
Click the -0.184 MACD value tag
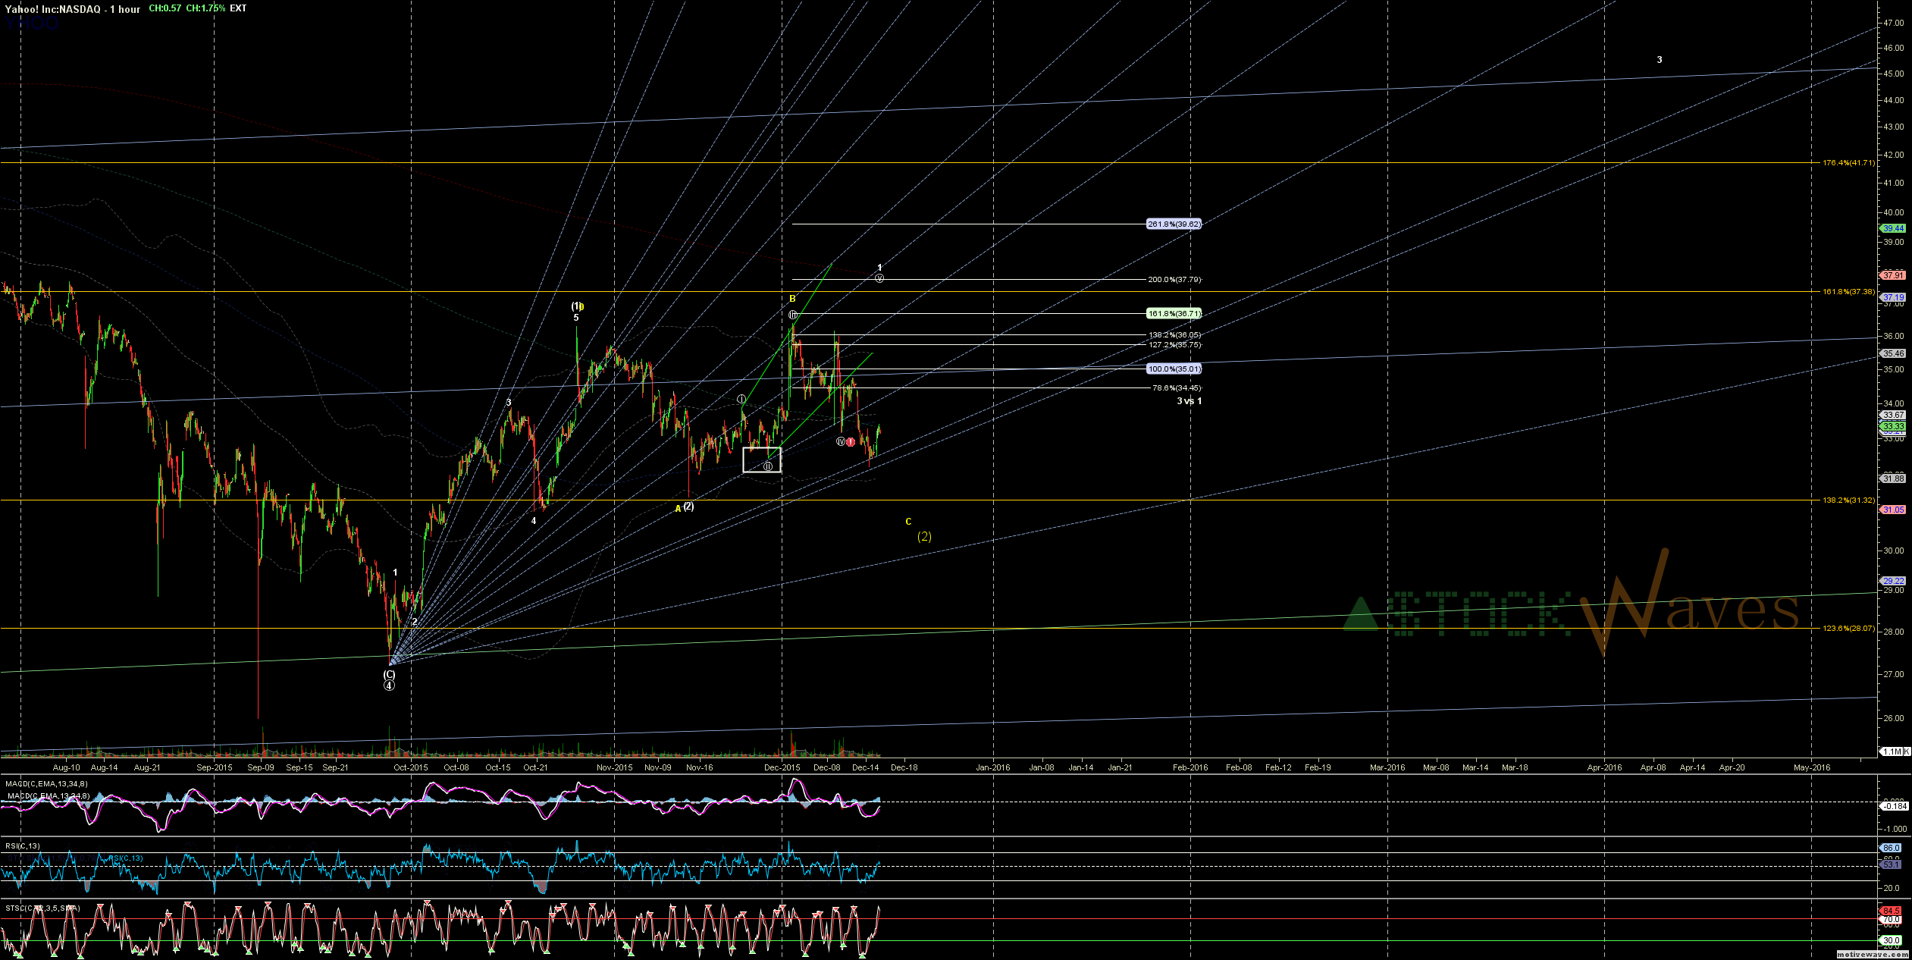[1892, 806]
